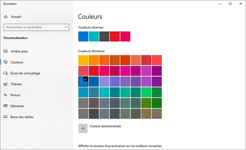Minimize the Paramètres window
The image size is (246, 150).
click(220, 4)
